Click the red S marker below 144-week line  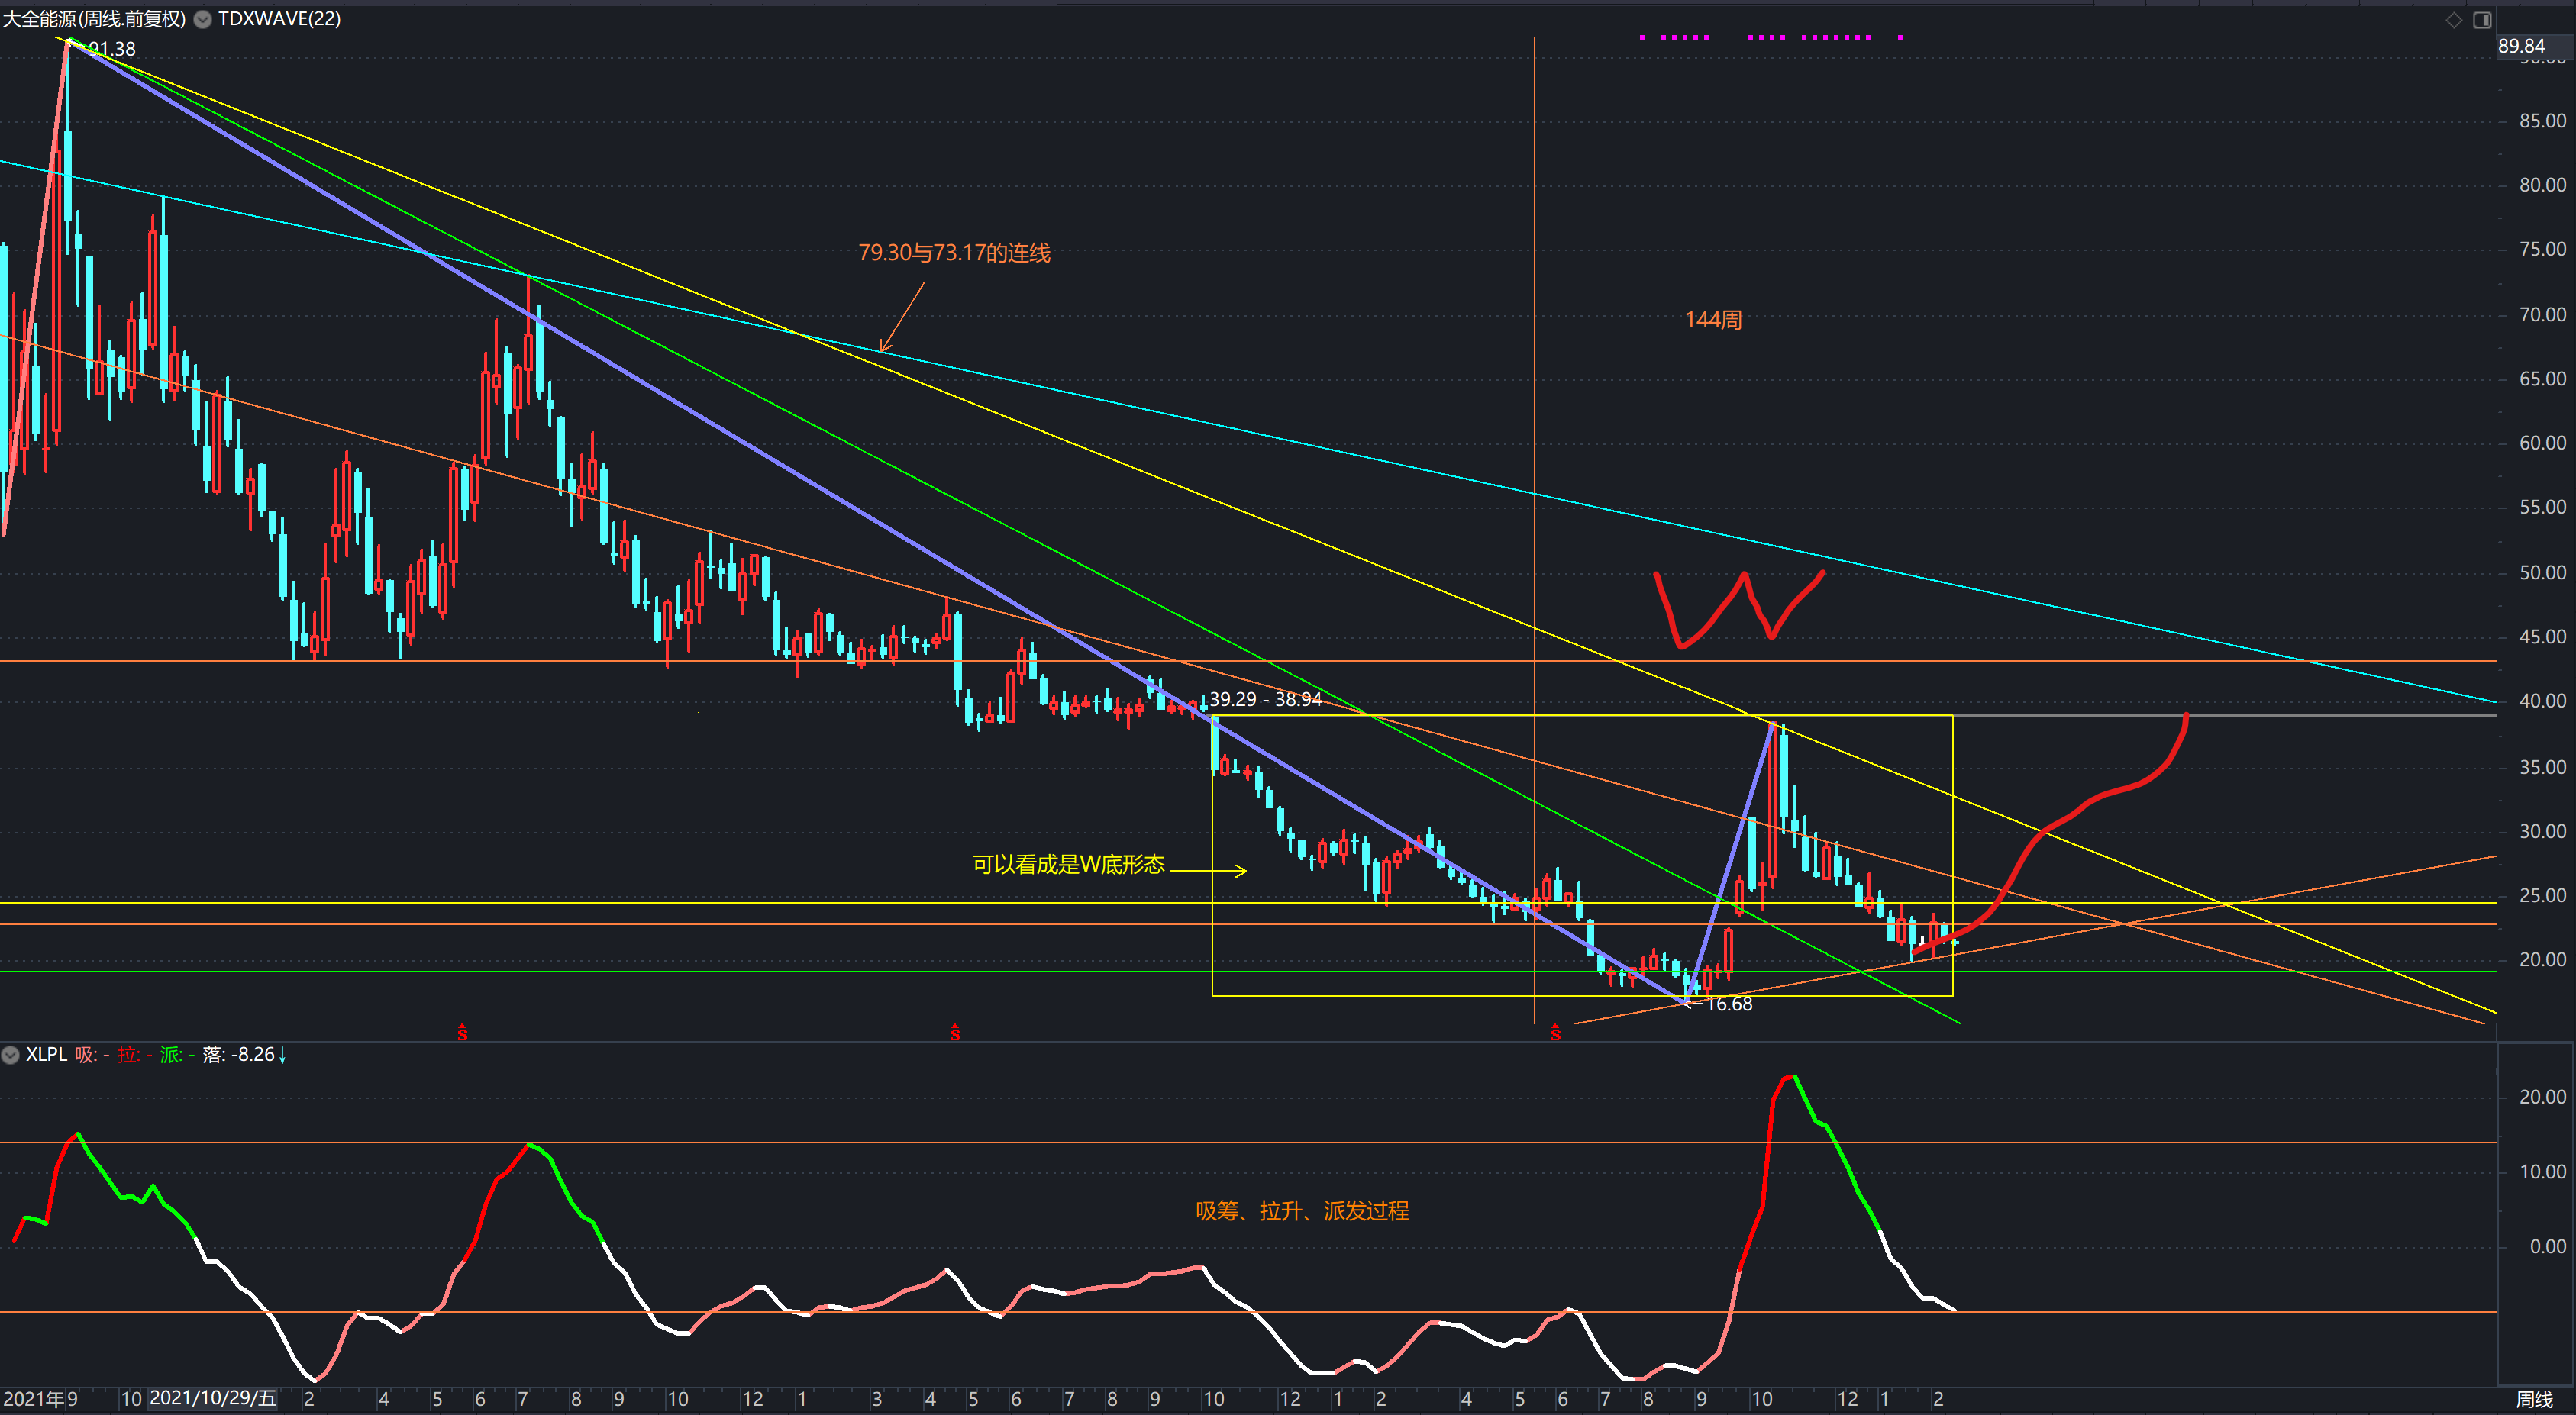point(1555,1033)
